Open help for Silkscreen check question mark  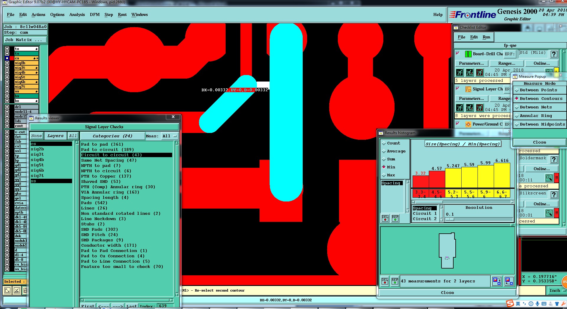pos(554,195)
